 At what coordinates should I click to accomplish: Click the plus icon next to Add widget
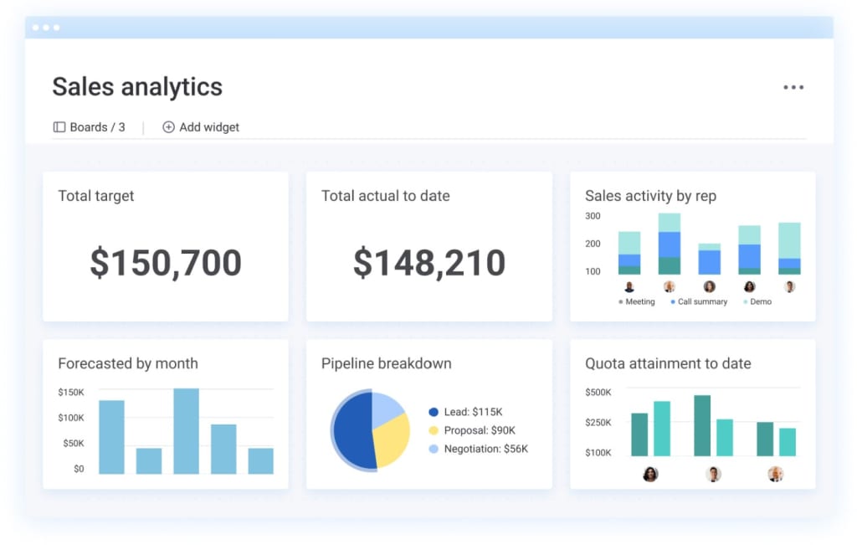[x=168, y=126]
